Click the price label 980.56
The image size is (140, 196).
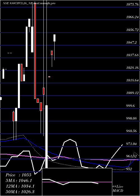tap(131, 131)
